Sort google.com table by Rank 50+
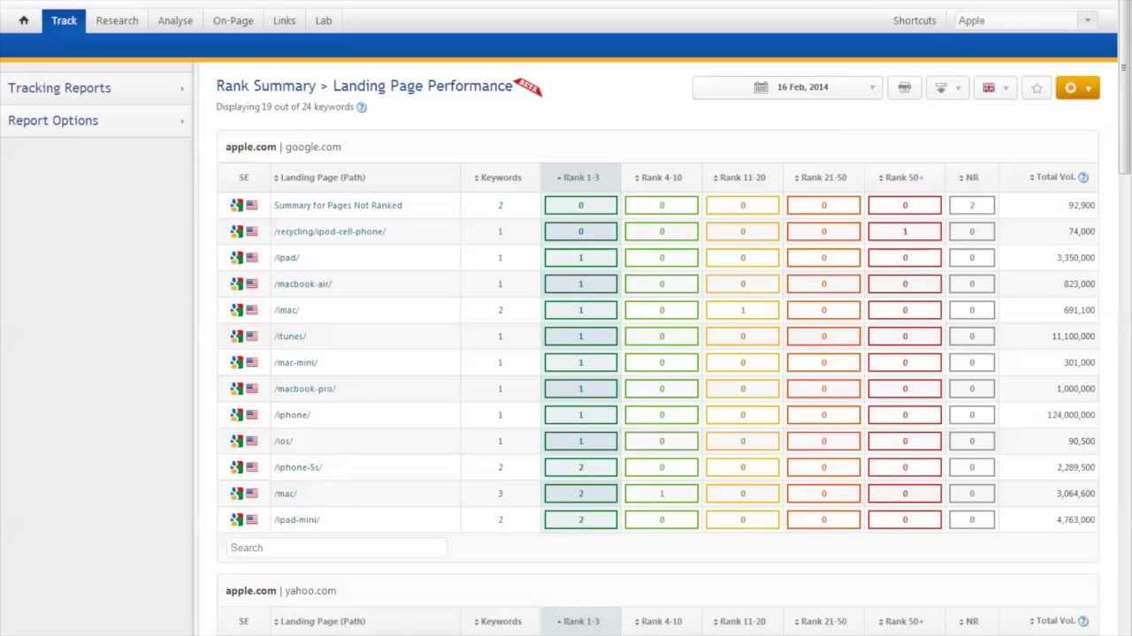The height and width of the screenshot is (636, 1132). click(x=901, y=178)
